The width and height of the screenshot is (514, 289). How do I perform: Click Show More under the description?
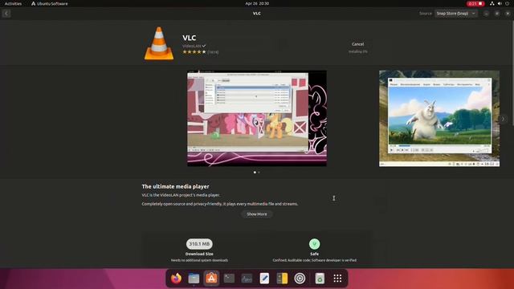tap(257, 214)
